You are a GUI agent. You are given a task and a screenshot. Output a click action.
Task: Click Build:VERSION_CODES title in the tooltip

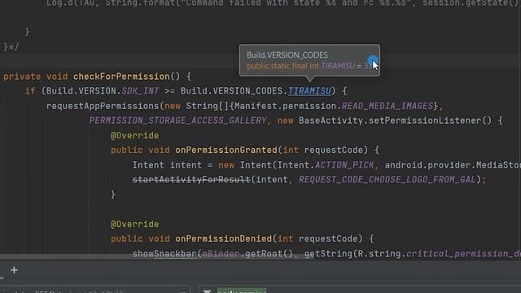(x=287, y=55)
